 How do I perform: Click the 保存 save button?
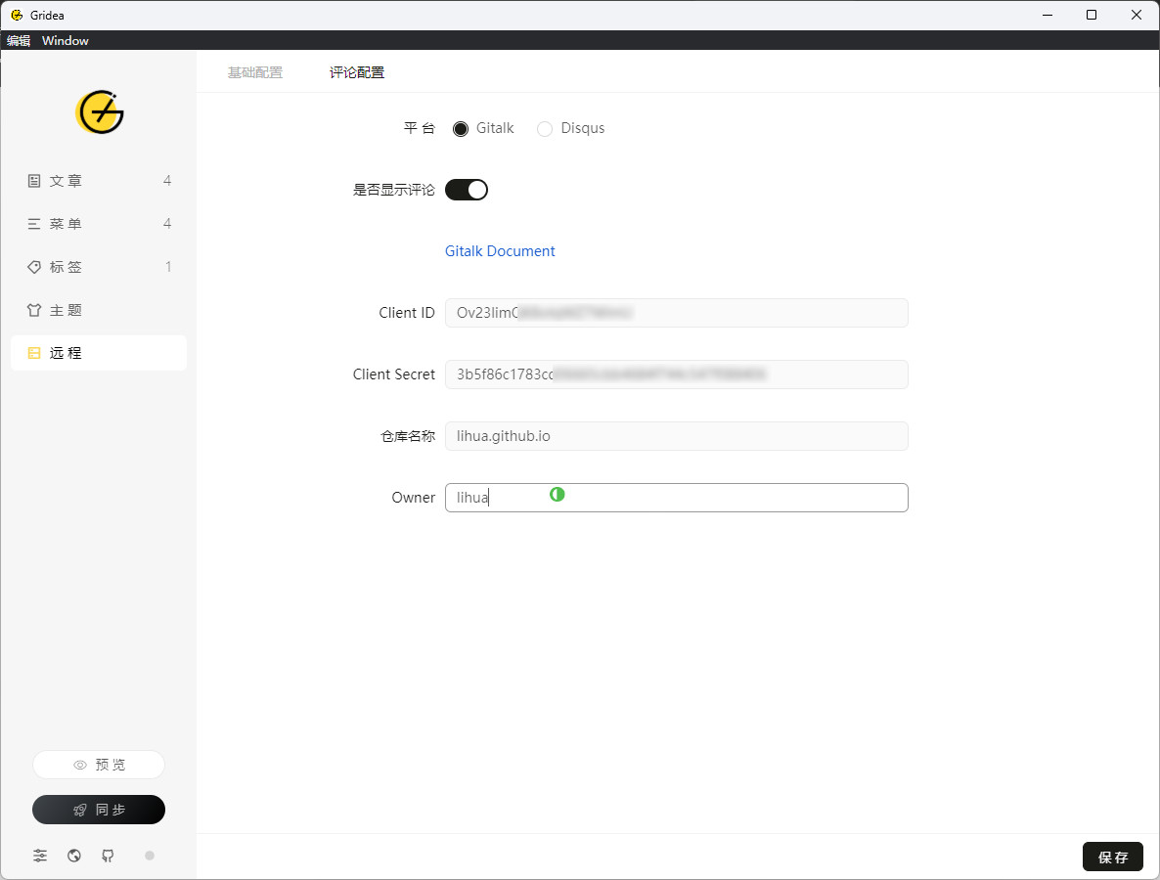click(1112, 857)
